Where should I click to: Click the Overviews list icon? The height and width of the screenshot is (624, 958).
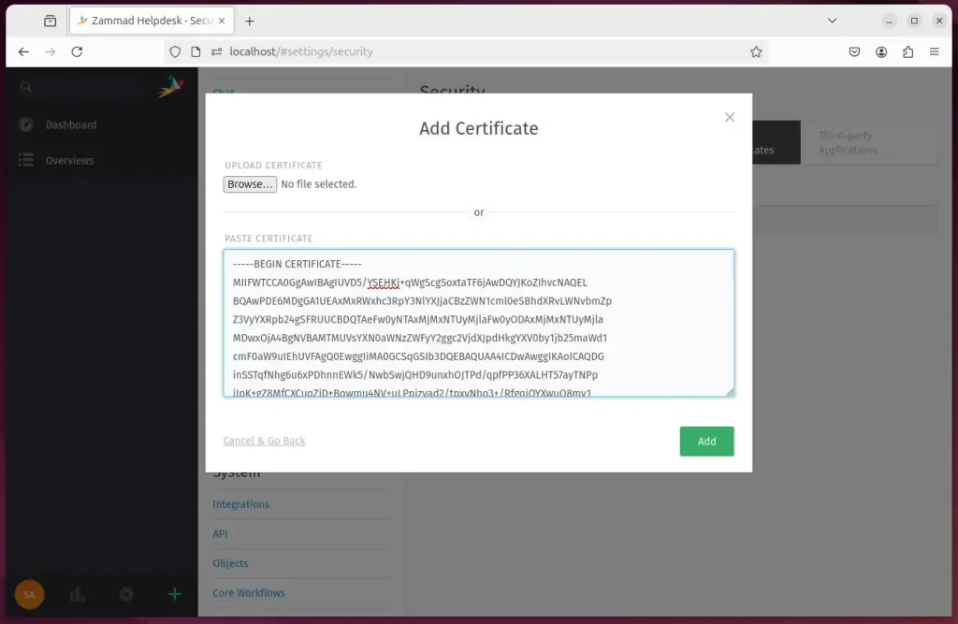point(25,160)
